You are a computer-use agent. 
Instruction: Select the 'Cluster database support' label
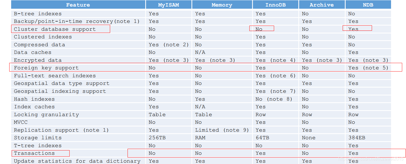tap(55, 29)
